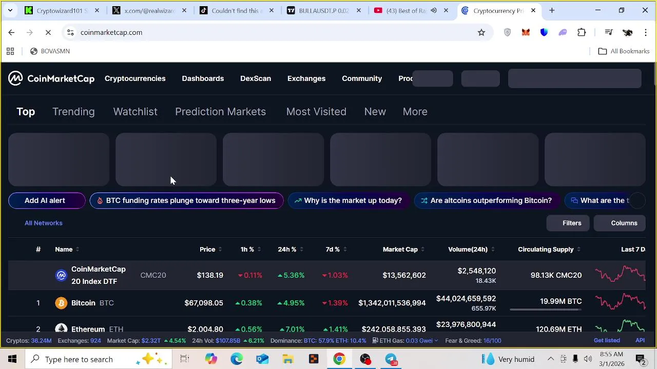Viewport: 657px width, 369px height.
Task: Open the All Networks filter
Action: tap(44, 223)
